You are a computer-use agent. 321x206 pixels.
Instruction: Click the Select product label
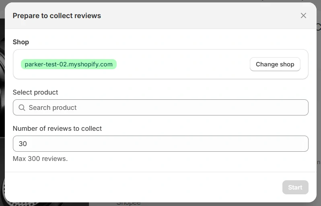35,93
